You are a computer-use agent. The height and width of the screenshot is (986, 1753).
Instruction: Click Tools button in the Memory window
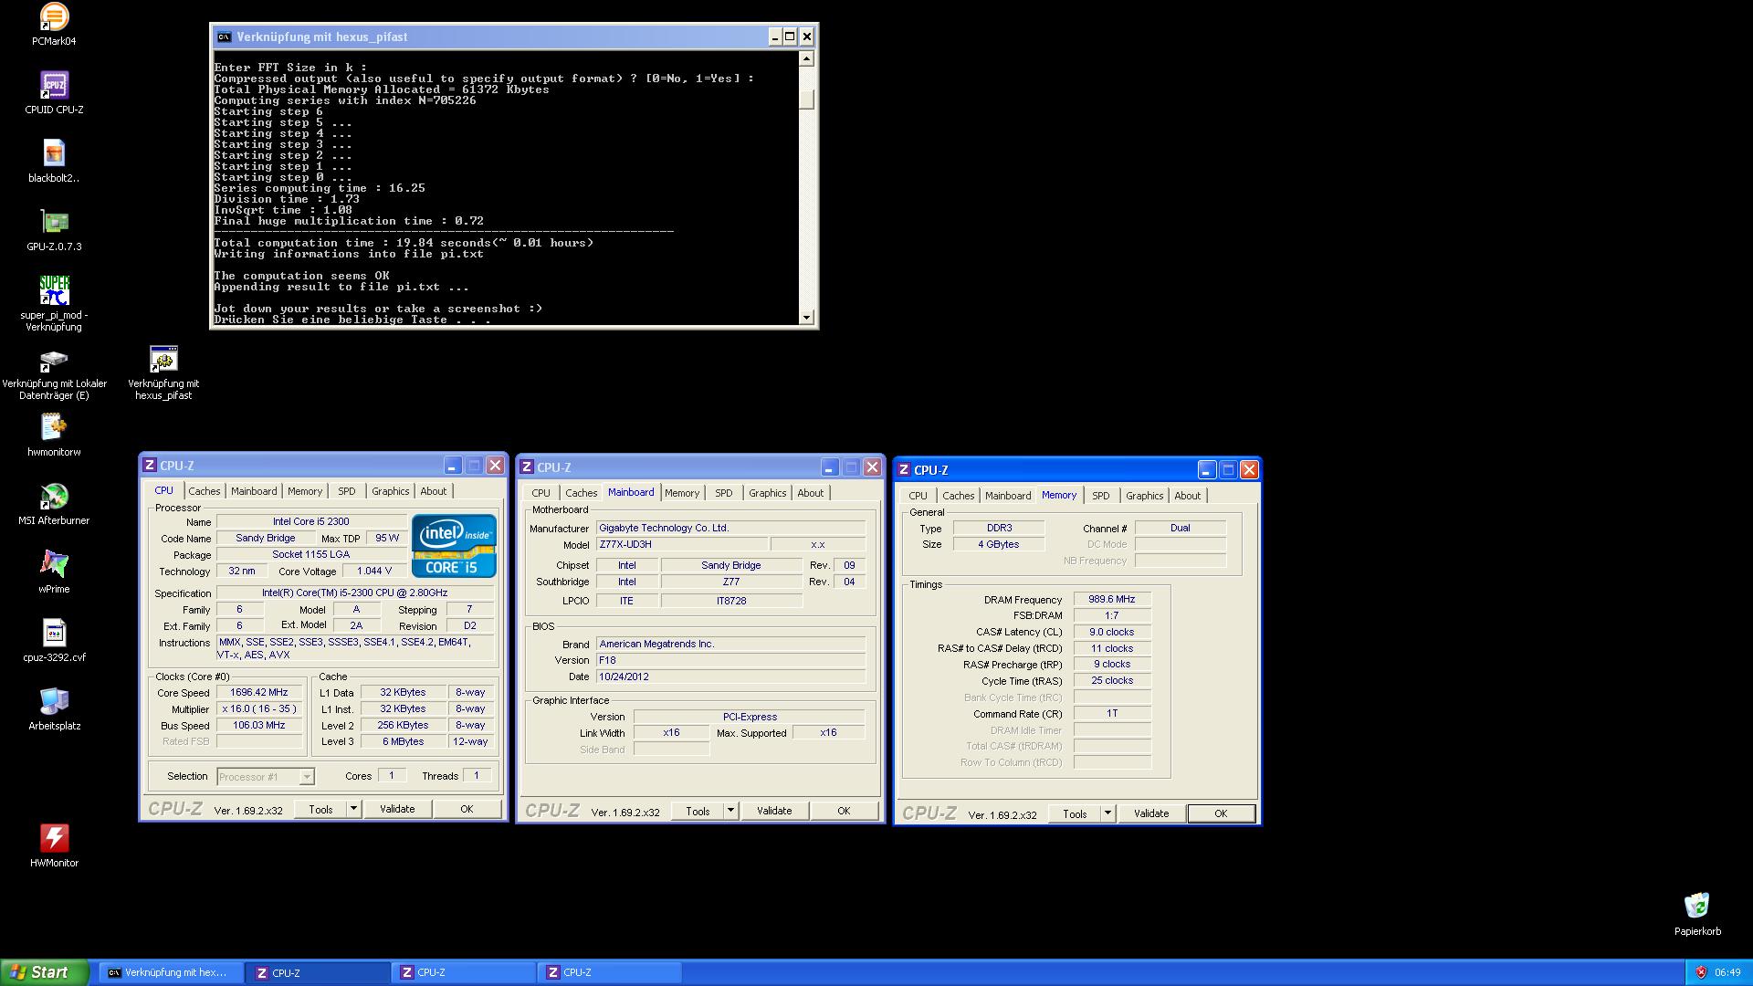point(1075,813)
